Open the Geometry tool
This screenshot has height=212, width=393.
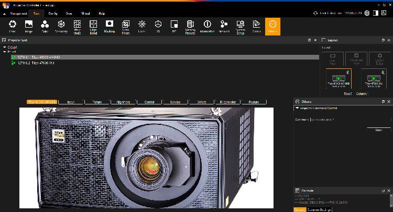pyautogui.click(x=61, y=27)
